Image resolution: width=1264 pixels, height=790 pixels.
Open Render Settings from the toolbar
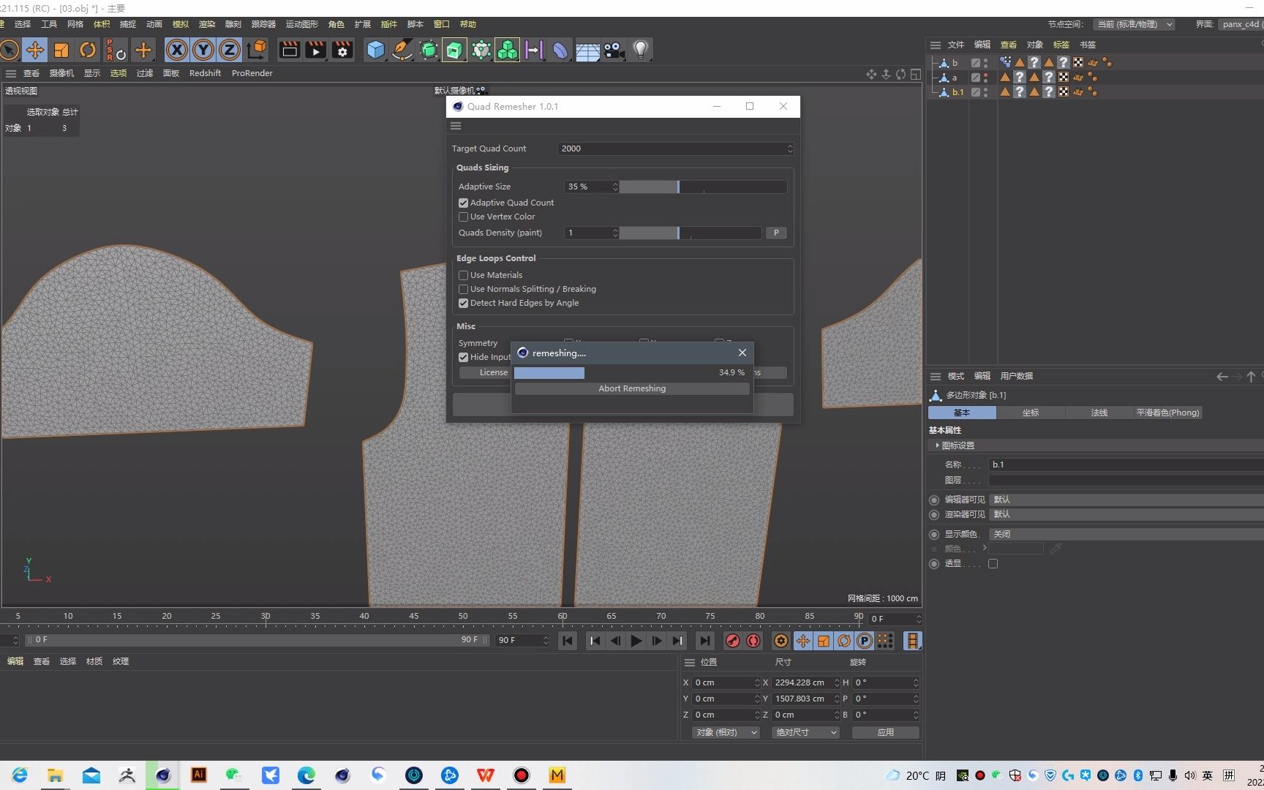coord(342,50)
